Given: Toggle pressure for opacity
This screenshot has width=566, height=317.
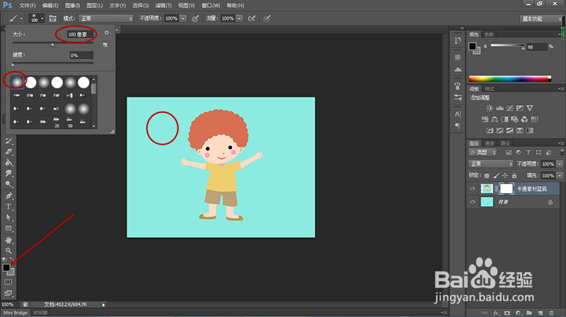Looking at the screenshot, I should [195, 18].
